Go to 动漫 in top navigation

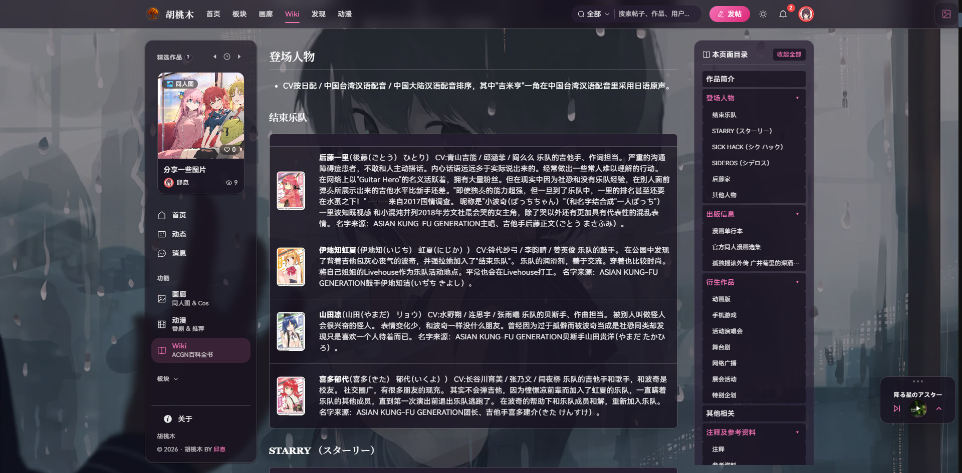[345, 14]
